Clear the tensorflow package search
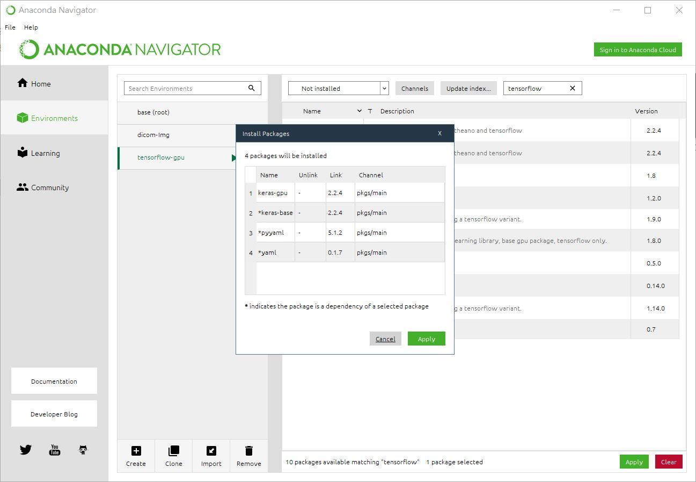Image resolution: width=696 pixels, height=482 pixels. click(x=572, y=88)
